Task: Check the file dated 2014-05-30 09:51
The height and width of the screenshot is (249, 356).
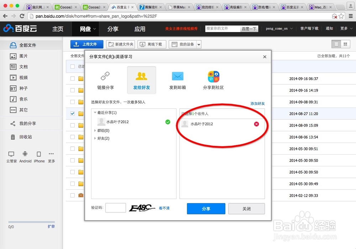Action: click(x=72, y=149)
